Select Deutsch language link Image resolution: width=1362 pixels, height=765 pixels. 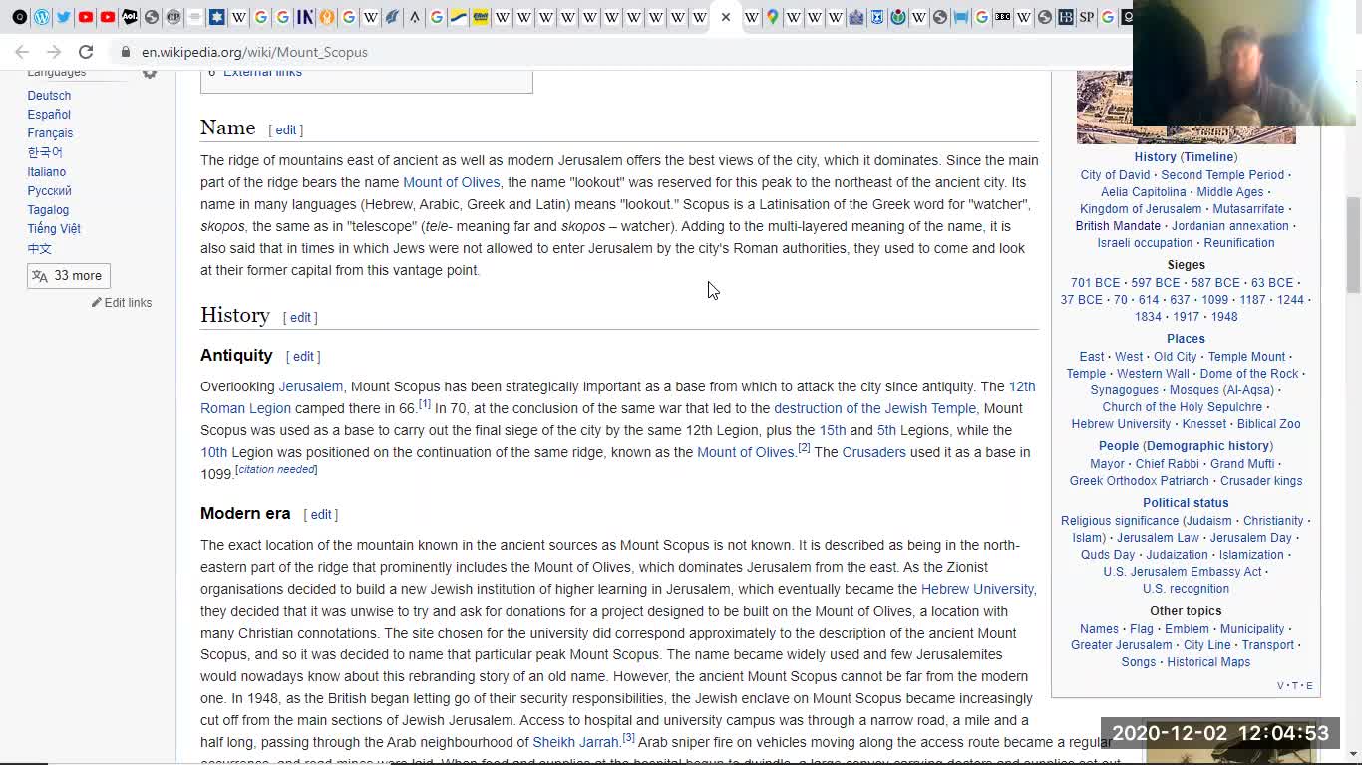[x=49, y=96]
